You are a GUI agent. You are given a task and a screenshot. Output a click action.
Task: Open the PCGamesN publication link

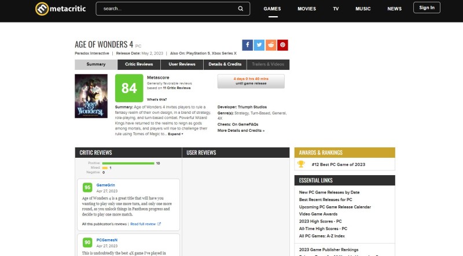click(107, 240)
